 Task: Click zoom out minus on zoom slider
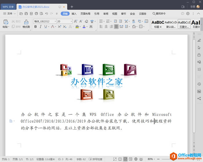point(158,159)
